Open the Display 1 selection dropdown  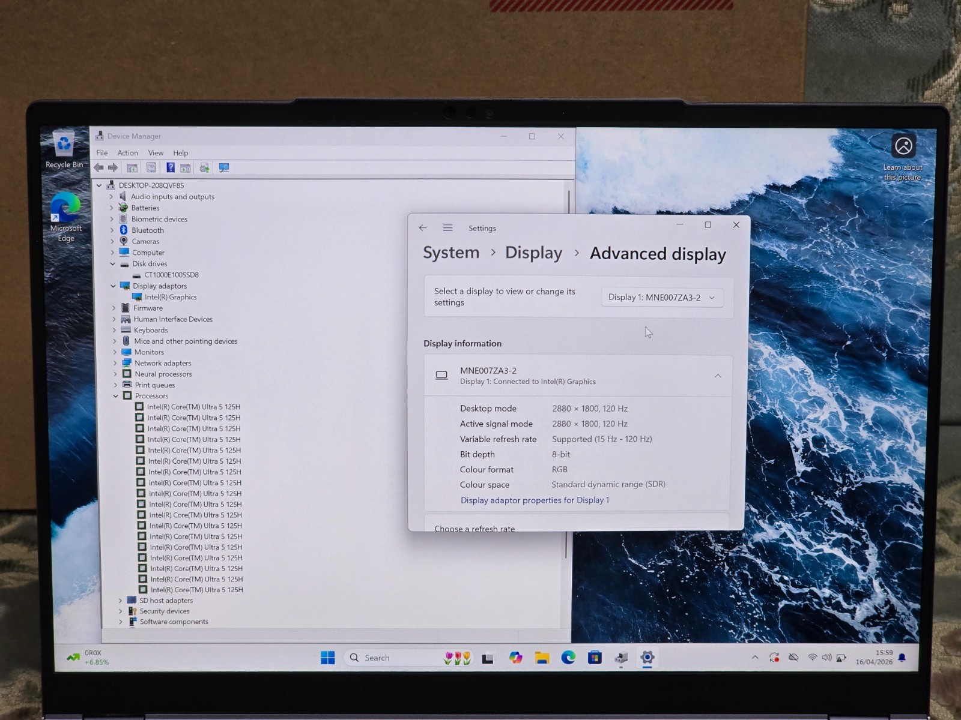click(662, 298)
